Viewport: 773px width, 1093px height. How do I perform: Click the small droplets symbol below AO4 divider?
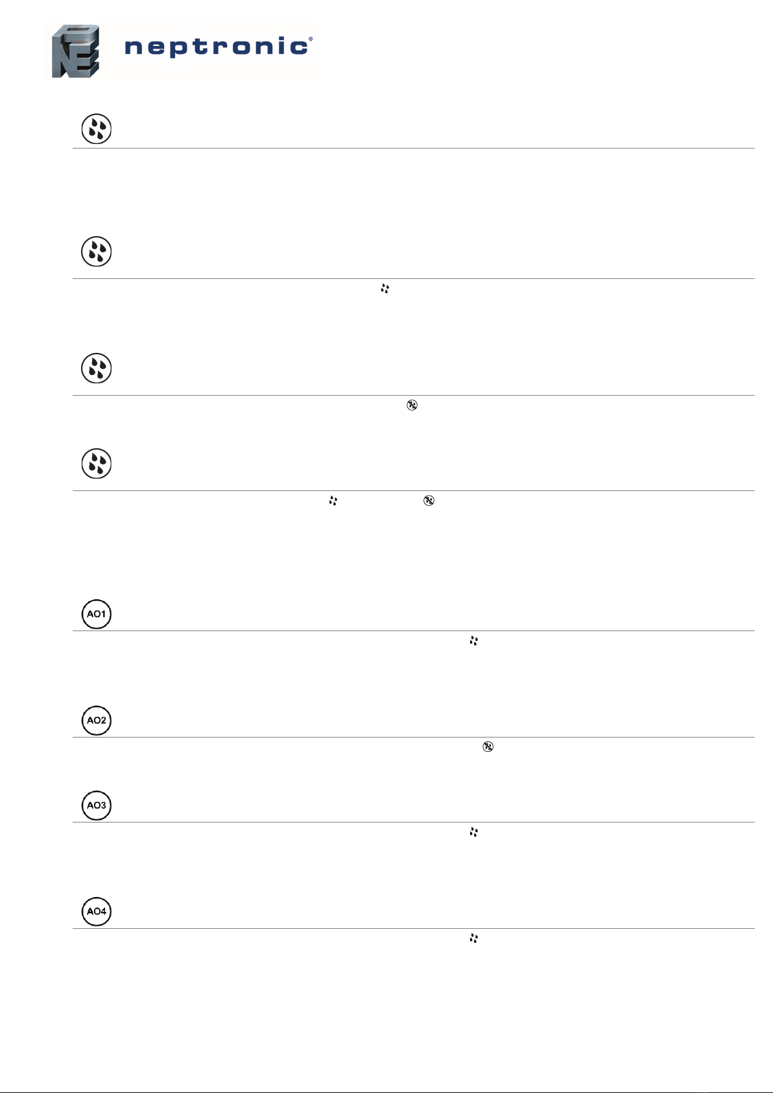pyautogui.click(x=473, y=939)
